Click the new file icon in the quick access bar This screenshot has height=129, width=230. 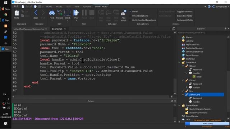click(x=23, y=6)
